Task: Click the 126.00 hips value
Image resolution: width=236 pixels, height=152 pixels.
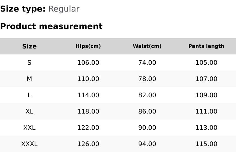Action: pos(88,144)
